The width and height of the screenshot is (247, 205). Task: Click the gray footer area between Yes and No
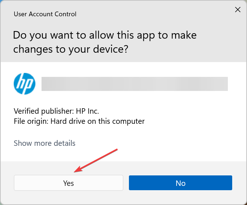[126, 183]
